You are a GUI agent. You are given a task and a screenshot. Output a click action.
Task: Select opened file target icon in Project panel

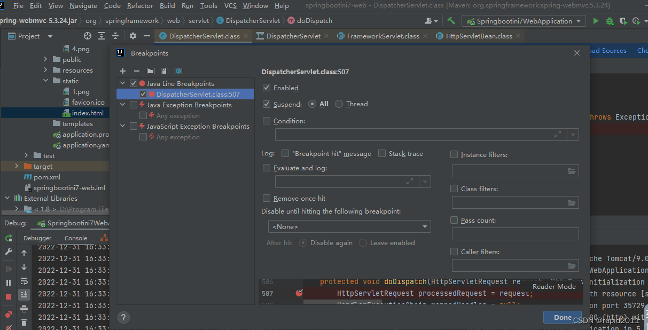point(88,36)
